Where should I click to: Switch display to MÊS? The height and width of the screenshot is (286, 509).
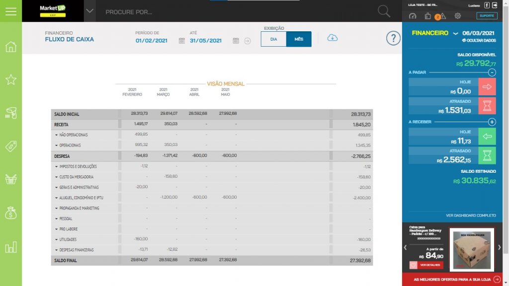coord(299,39)
